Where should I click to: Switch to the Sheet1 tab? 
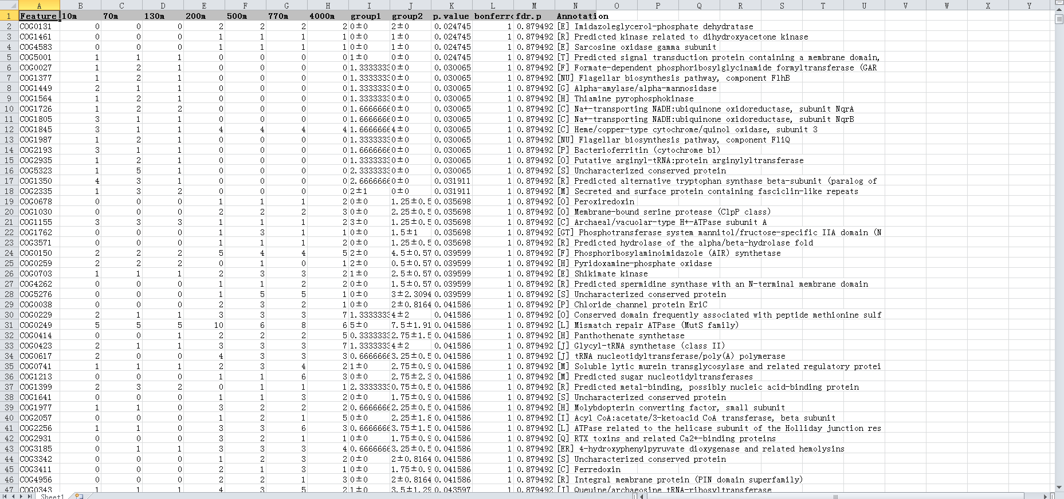52,496
